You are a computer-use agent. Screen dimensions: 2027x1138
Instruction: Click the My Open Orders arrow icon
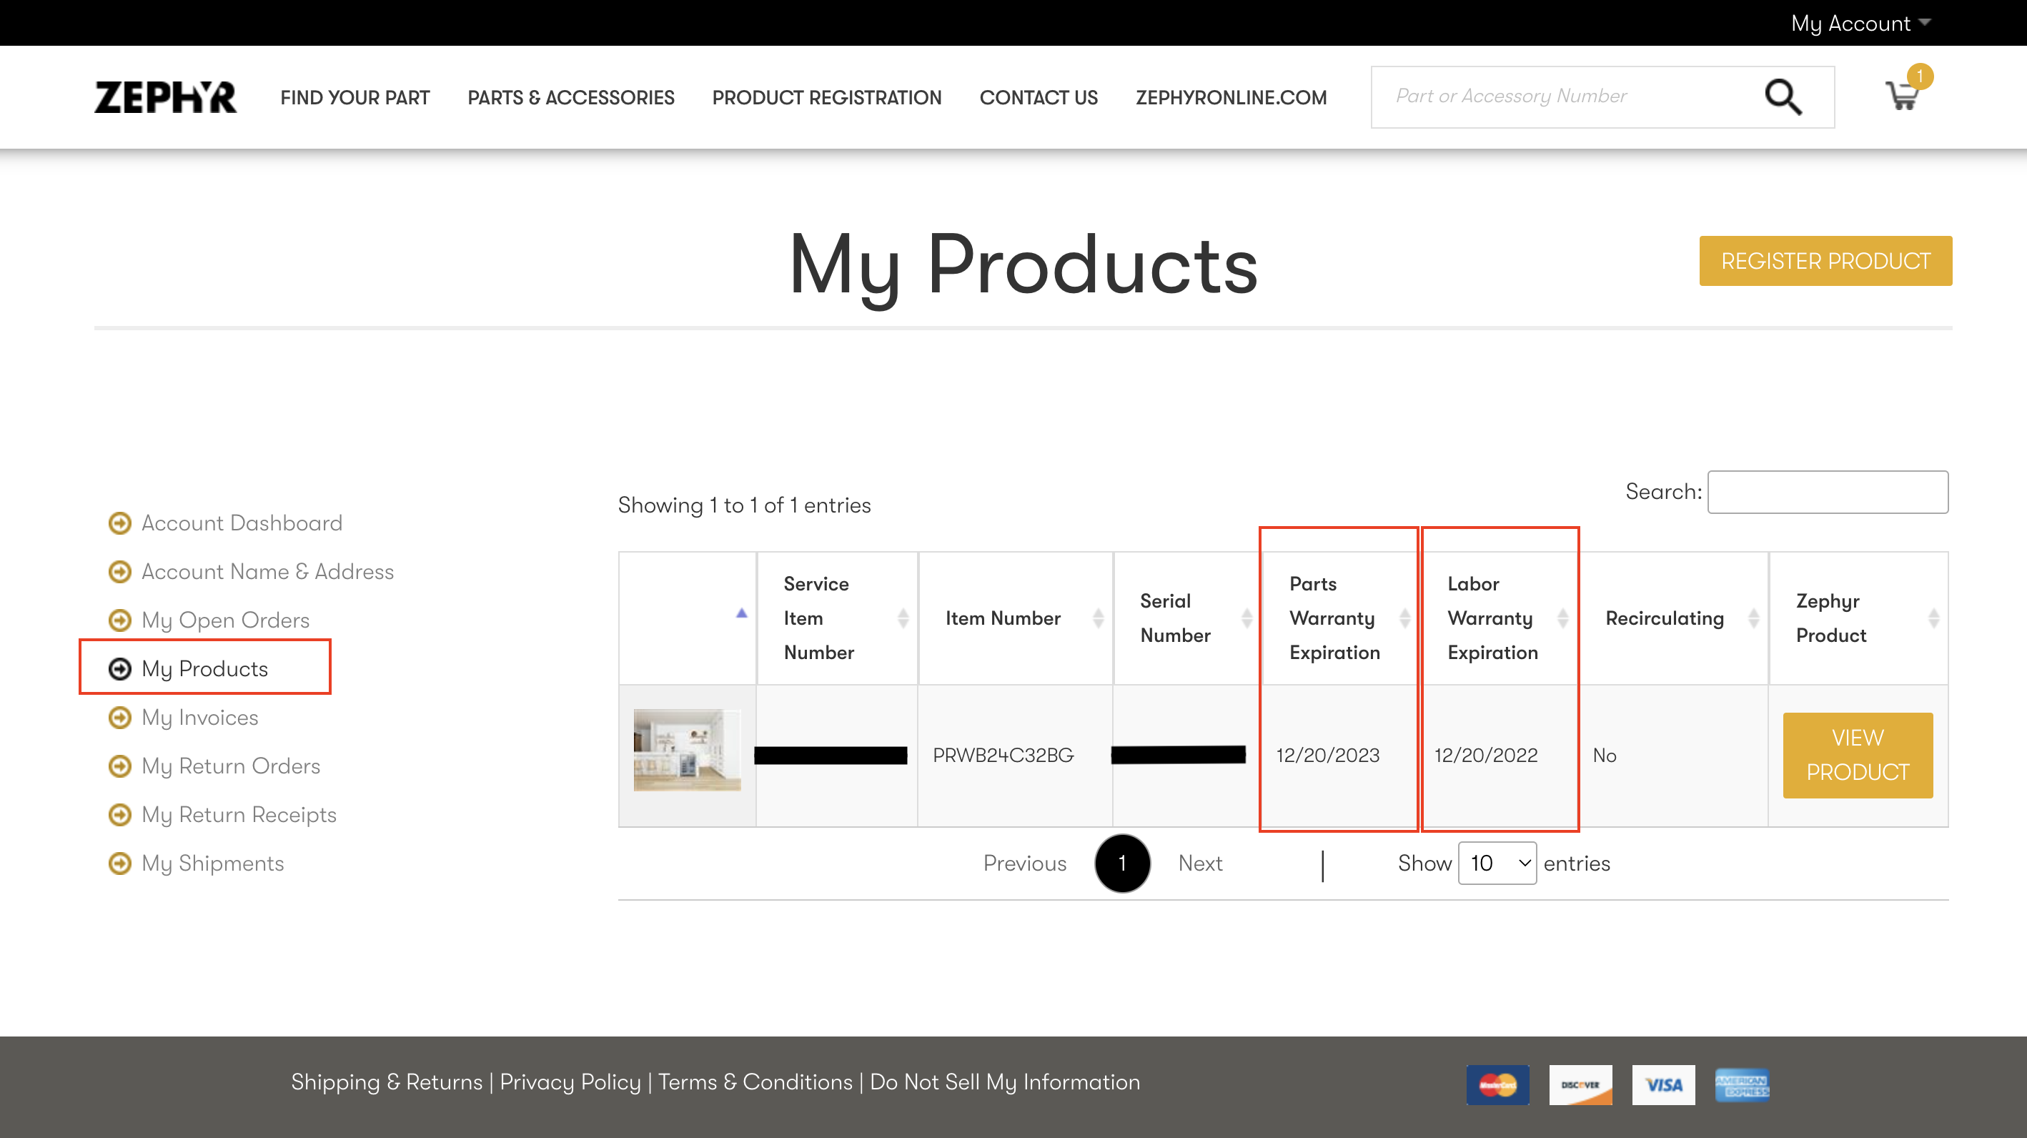coord(119,620)
